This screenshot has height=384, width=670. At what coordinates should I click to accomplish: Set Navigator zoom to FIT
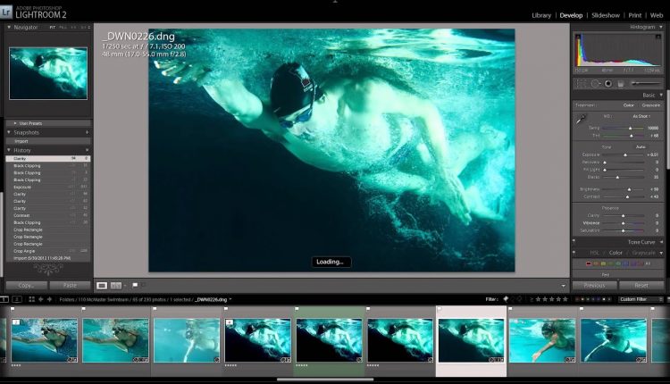tap(53, 28)
